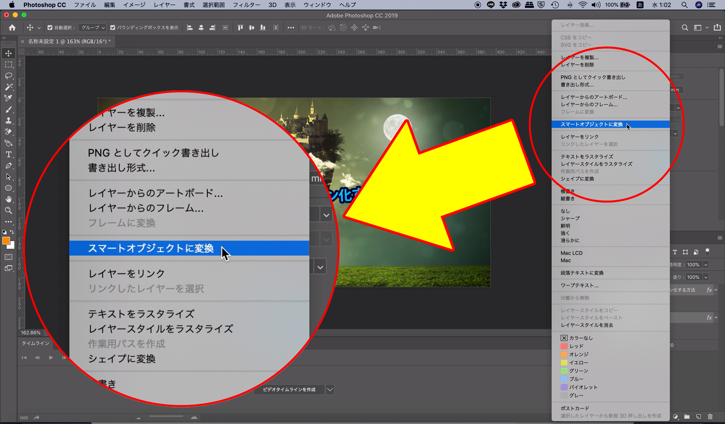725x424 pixels.
Task: Open the グループ auto-select dropdown
Action: coord(93,28)
